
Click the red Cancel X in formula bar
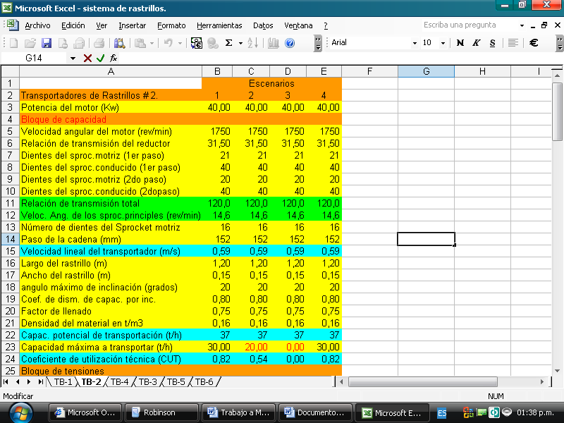tap(87, 58)
